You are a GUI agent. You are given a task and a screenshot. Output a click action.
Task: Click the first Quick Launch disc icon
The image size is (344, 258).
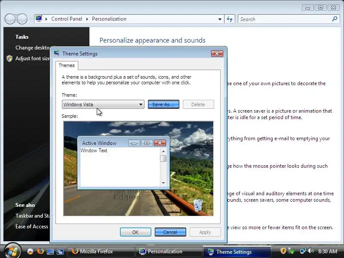pos(31,252)
